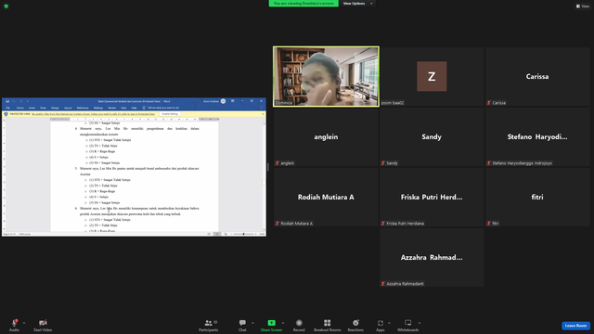Select the Rodiah Mutiara A participant tile

point(326,197)
